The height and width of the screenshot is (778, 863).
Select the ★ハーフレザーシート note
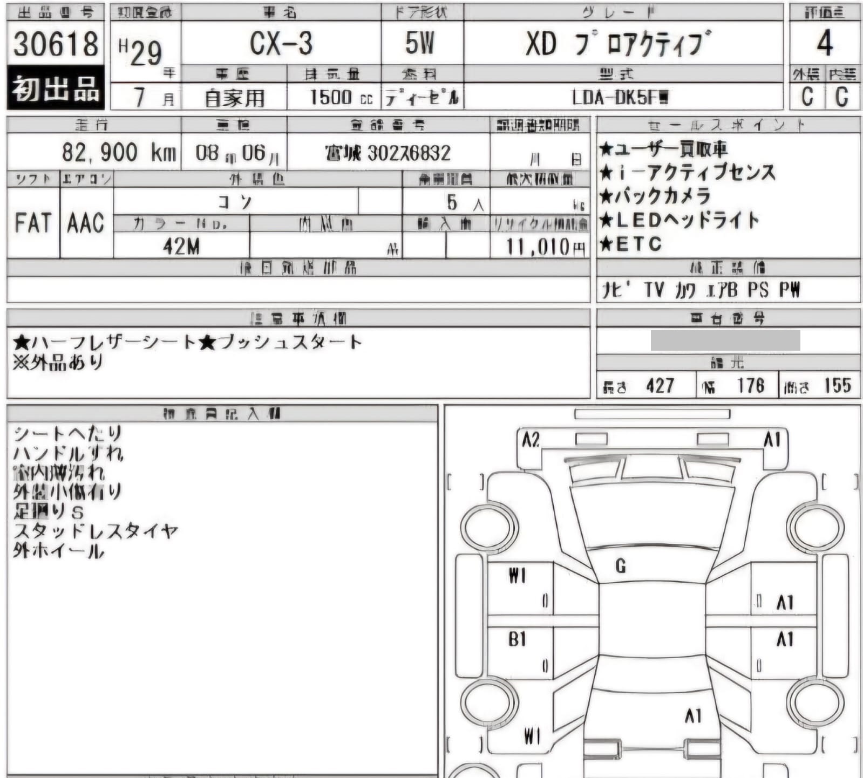click(x=105, y=342)
